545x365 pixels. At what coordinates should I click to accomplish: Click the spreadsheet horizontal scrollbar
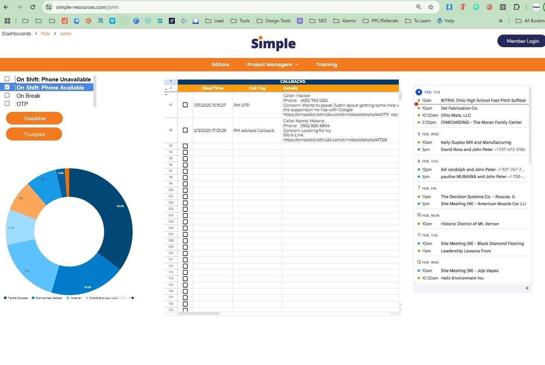pyautogui.click(x=199, y=313)
